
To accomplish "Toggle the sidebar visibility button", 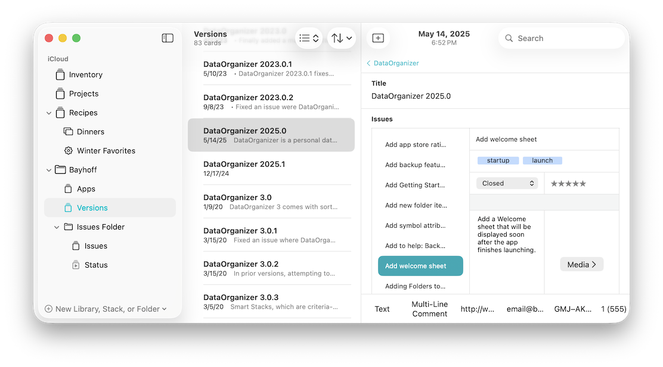I will pos(168,38).
